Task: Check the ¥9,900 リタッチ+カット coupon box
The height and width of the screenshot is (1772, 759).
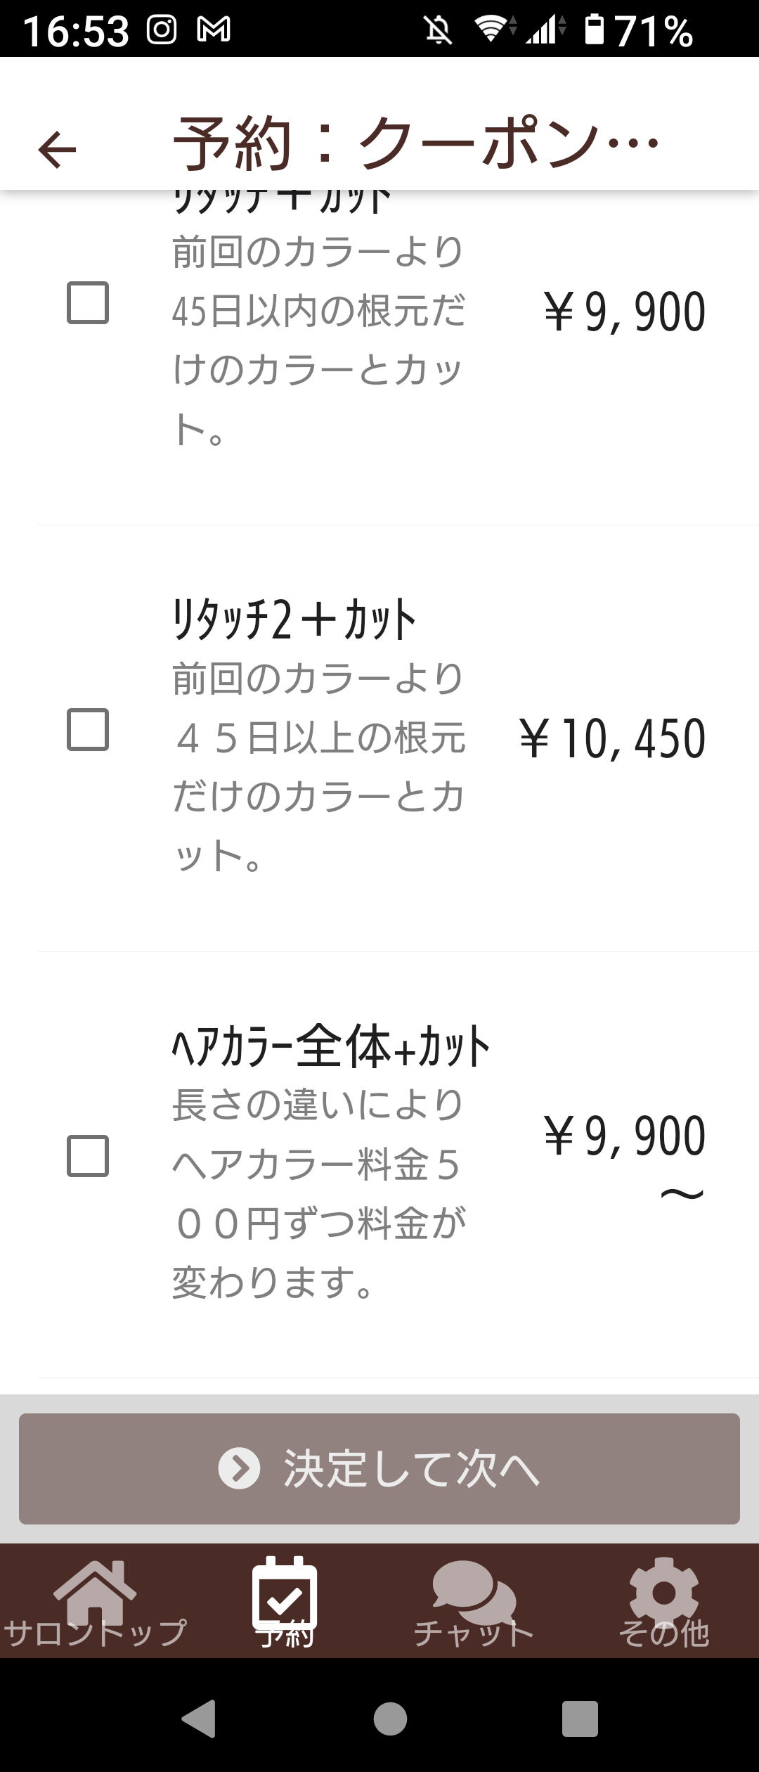Action: [x=88, y=303]
